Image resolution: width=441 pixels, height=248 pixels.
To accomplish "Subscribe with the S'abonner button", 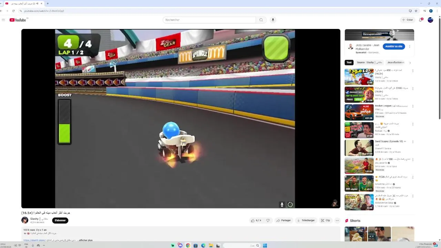I will click(60, 220).
